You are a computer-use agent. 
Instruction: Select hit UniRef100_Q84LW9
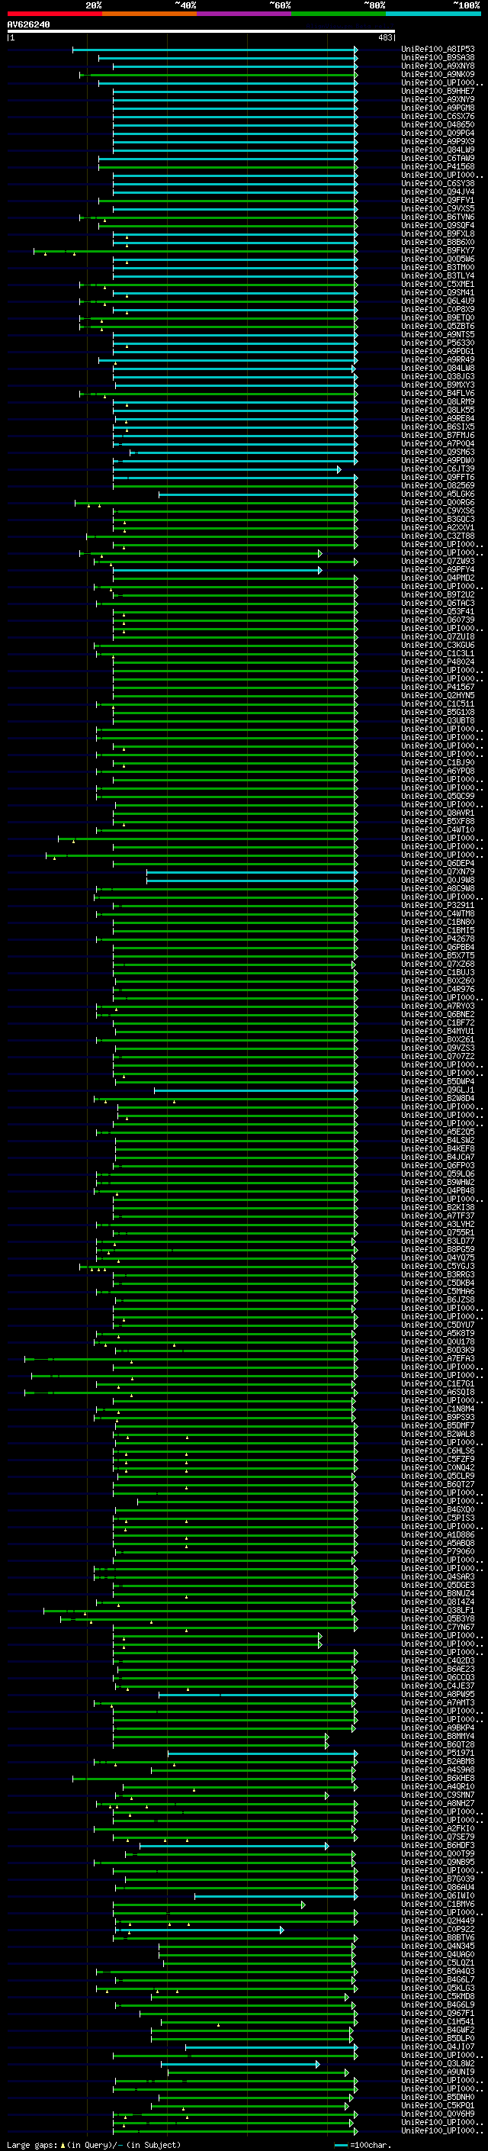pos(438,150)
